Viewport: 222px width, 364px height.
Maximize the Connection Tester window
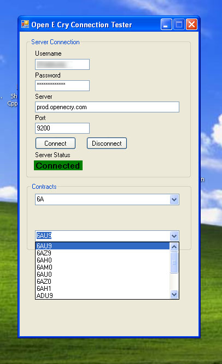179,25
